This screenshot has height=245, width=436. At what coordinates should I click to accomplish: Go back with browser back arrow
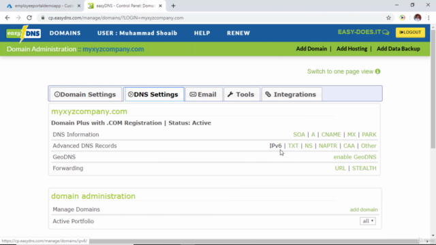pyautogui.click(x=7, y=18)
